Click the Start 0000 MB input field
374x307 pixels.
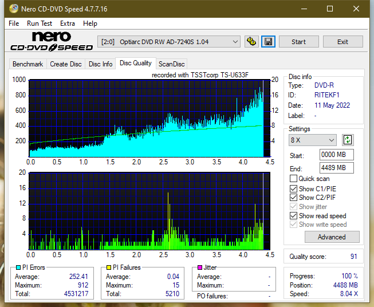337,155
